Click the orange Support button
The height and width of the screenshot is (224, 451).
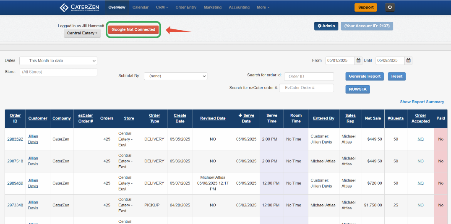point(366,8)
